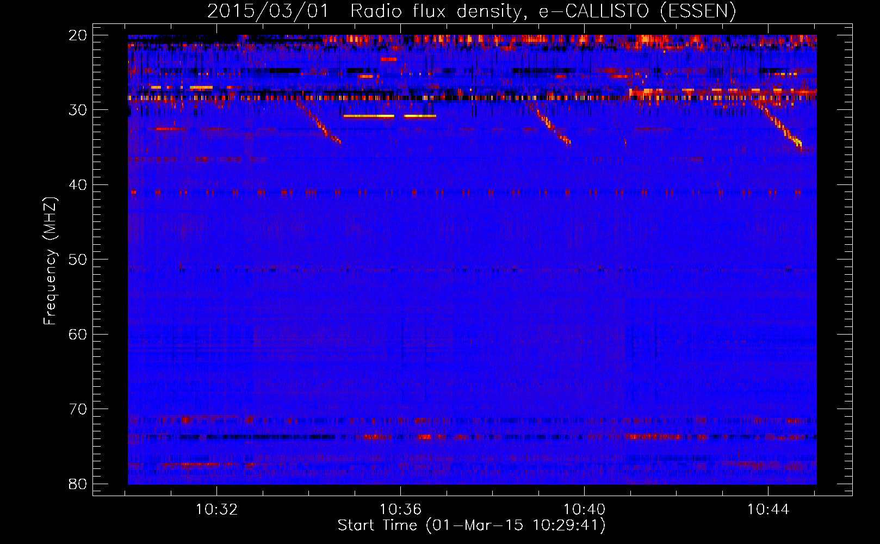Image resolution: width=880 pixels, height=544 pixels.
Task: Click the 40 frequency tick label
Action: pyautogui.click(x=78, y=185)
